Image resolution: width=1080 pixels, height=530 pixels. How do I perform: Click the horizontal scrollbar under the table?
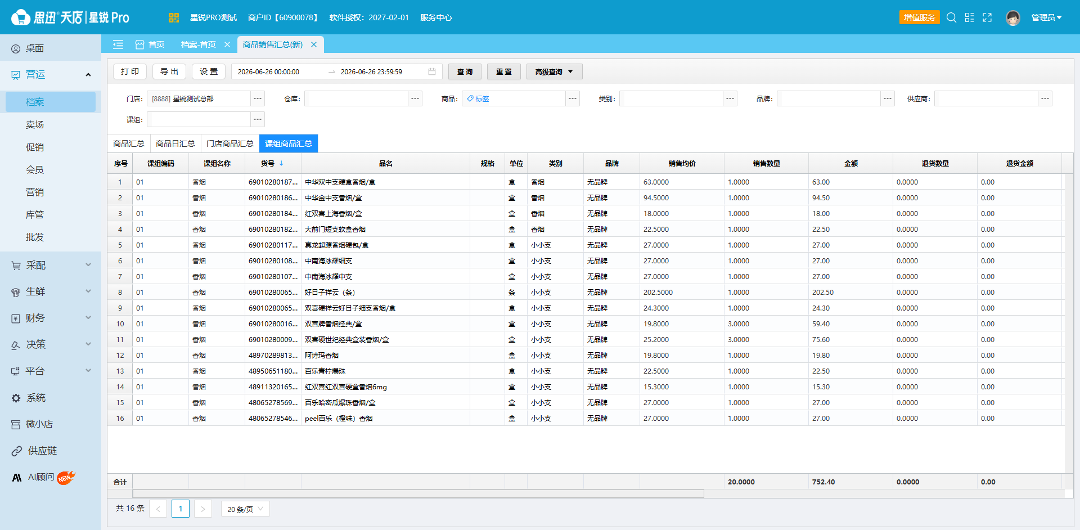coord(418,493)
